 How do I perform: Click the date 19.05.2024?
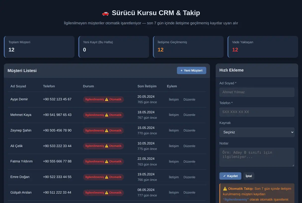[x=146, y=174]
